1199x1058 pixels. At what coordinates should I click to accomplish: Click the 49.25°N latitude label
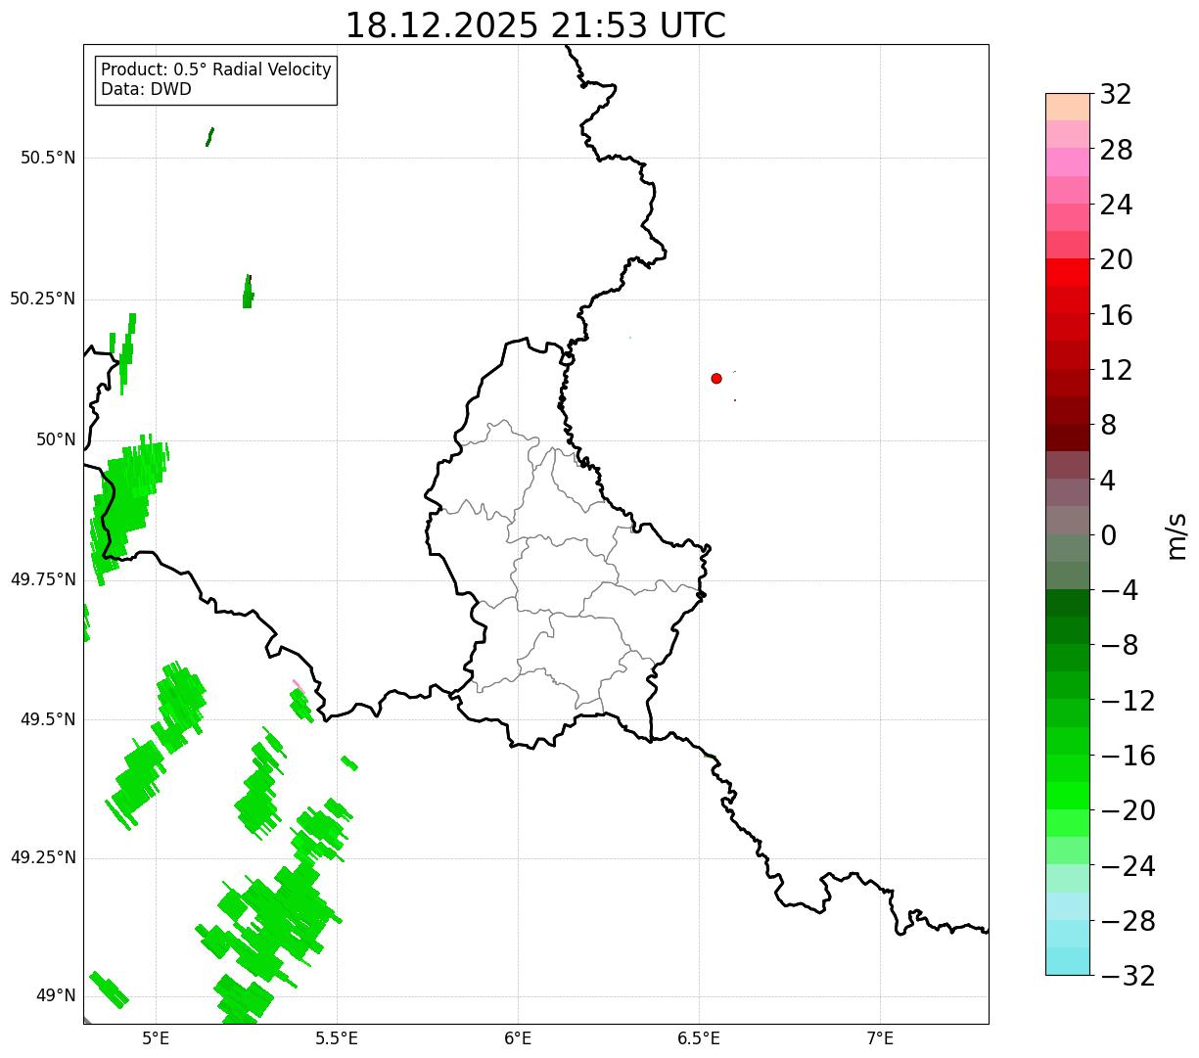click(x=42, y=857)
